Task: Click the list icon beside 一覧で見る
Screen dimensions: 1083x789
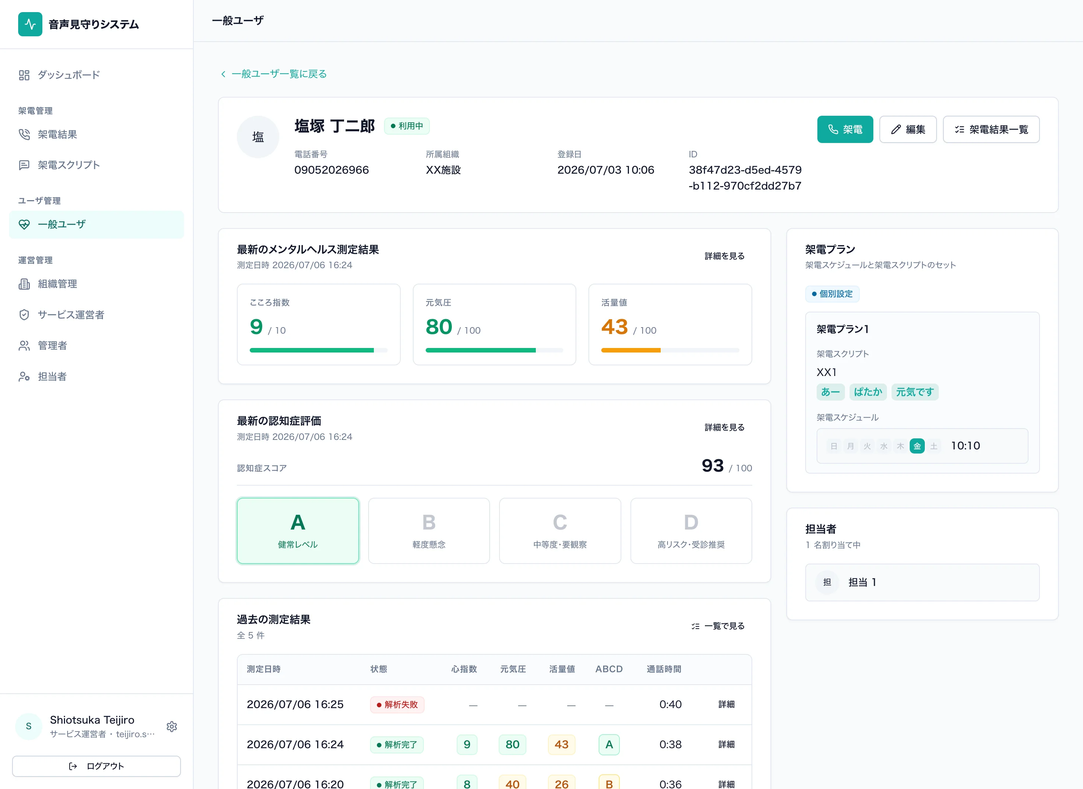Action: pyautogui.click(x=696, y=626)
